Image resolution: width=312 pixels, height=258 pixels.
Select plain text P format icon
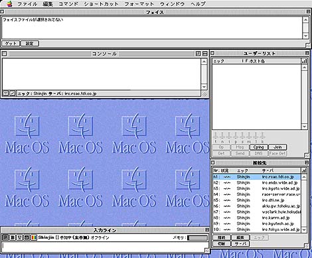pos(5,237)
